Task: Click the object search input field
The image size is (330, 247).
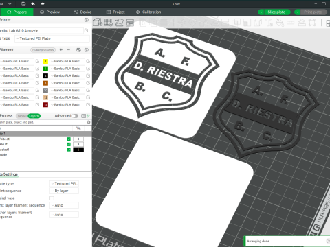Action: (43, 122)
